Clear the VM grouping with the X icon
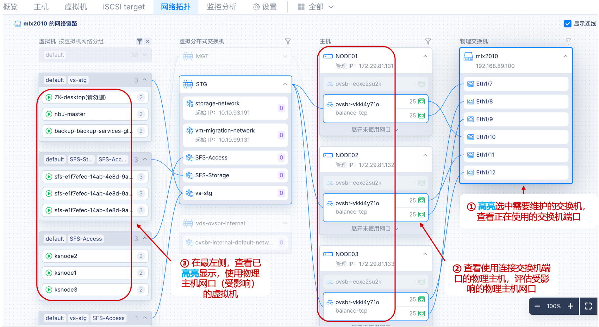 (x=148, y=41)
